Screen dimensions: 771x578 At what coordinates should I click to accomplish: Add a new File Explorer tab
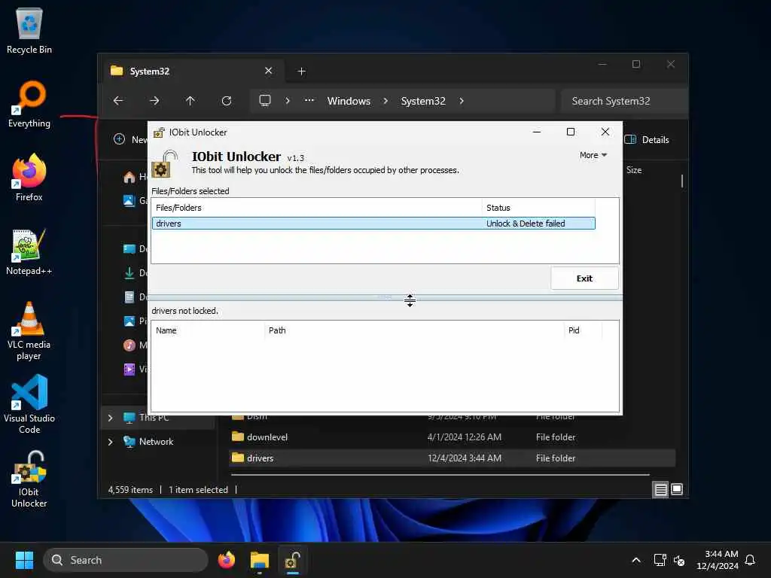click(x=301, y=71)
